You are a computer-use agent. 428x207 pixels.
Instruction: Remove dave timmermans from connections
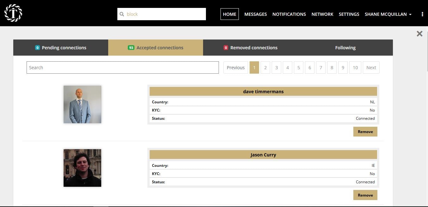[365, 131]
